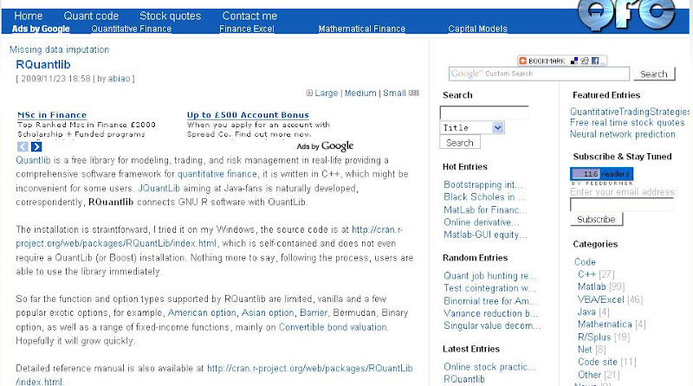The width and height of the screenshot is (693, 386).
Task: Open the Missing data imputation link
Action: (59, 49)
